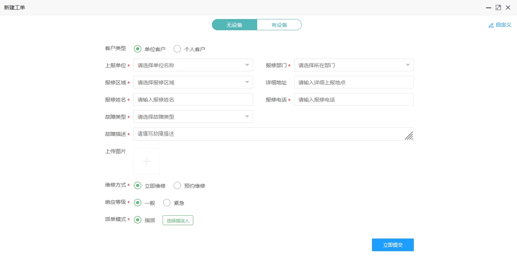Image resolution: width=517 pixels, height=271 pixels.
Task: Click the 报修电话 input field
Action: (354, 100)
